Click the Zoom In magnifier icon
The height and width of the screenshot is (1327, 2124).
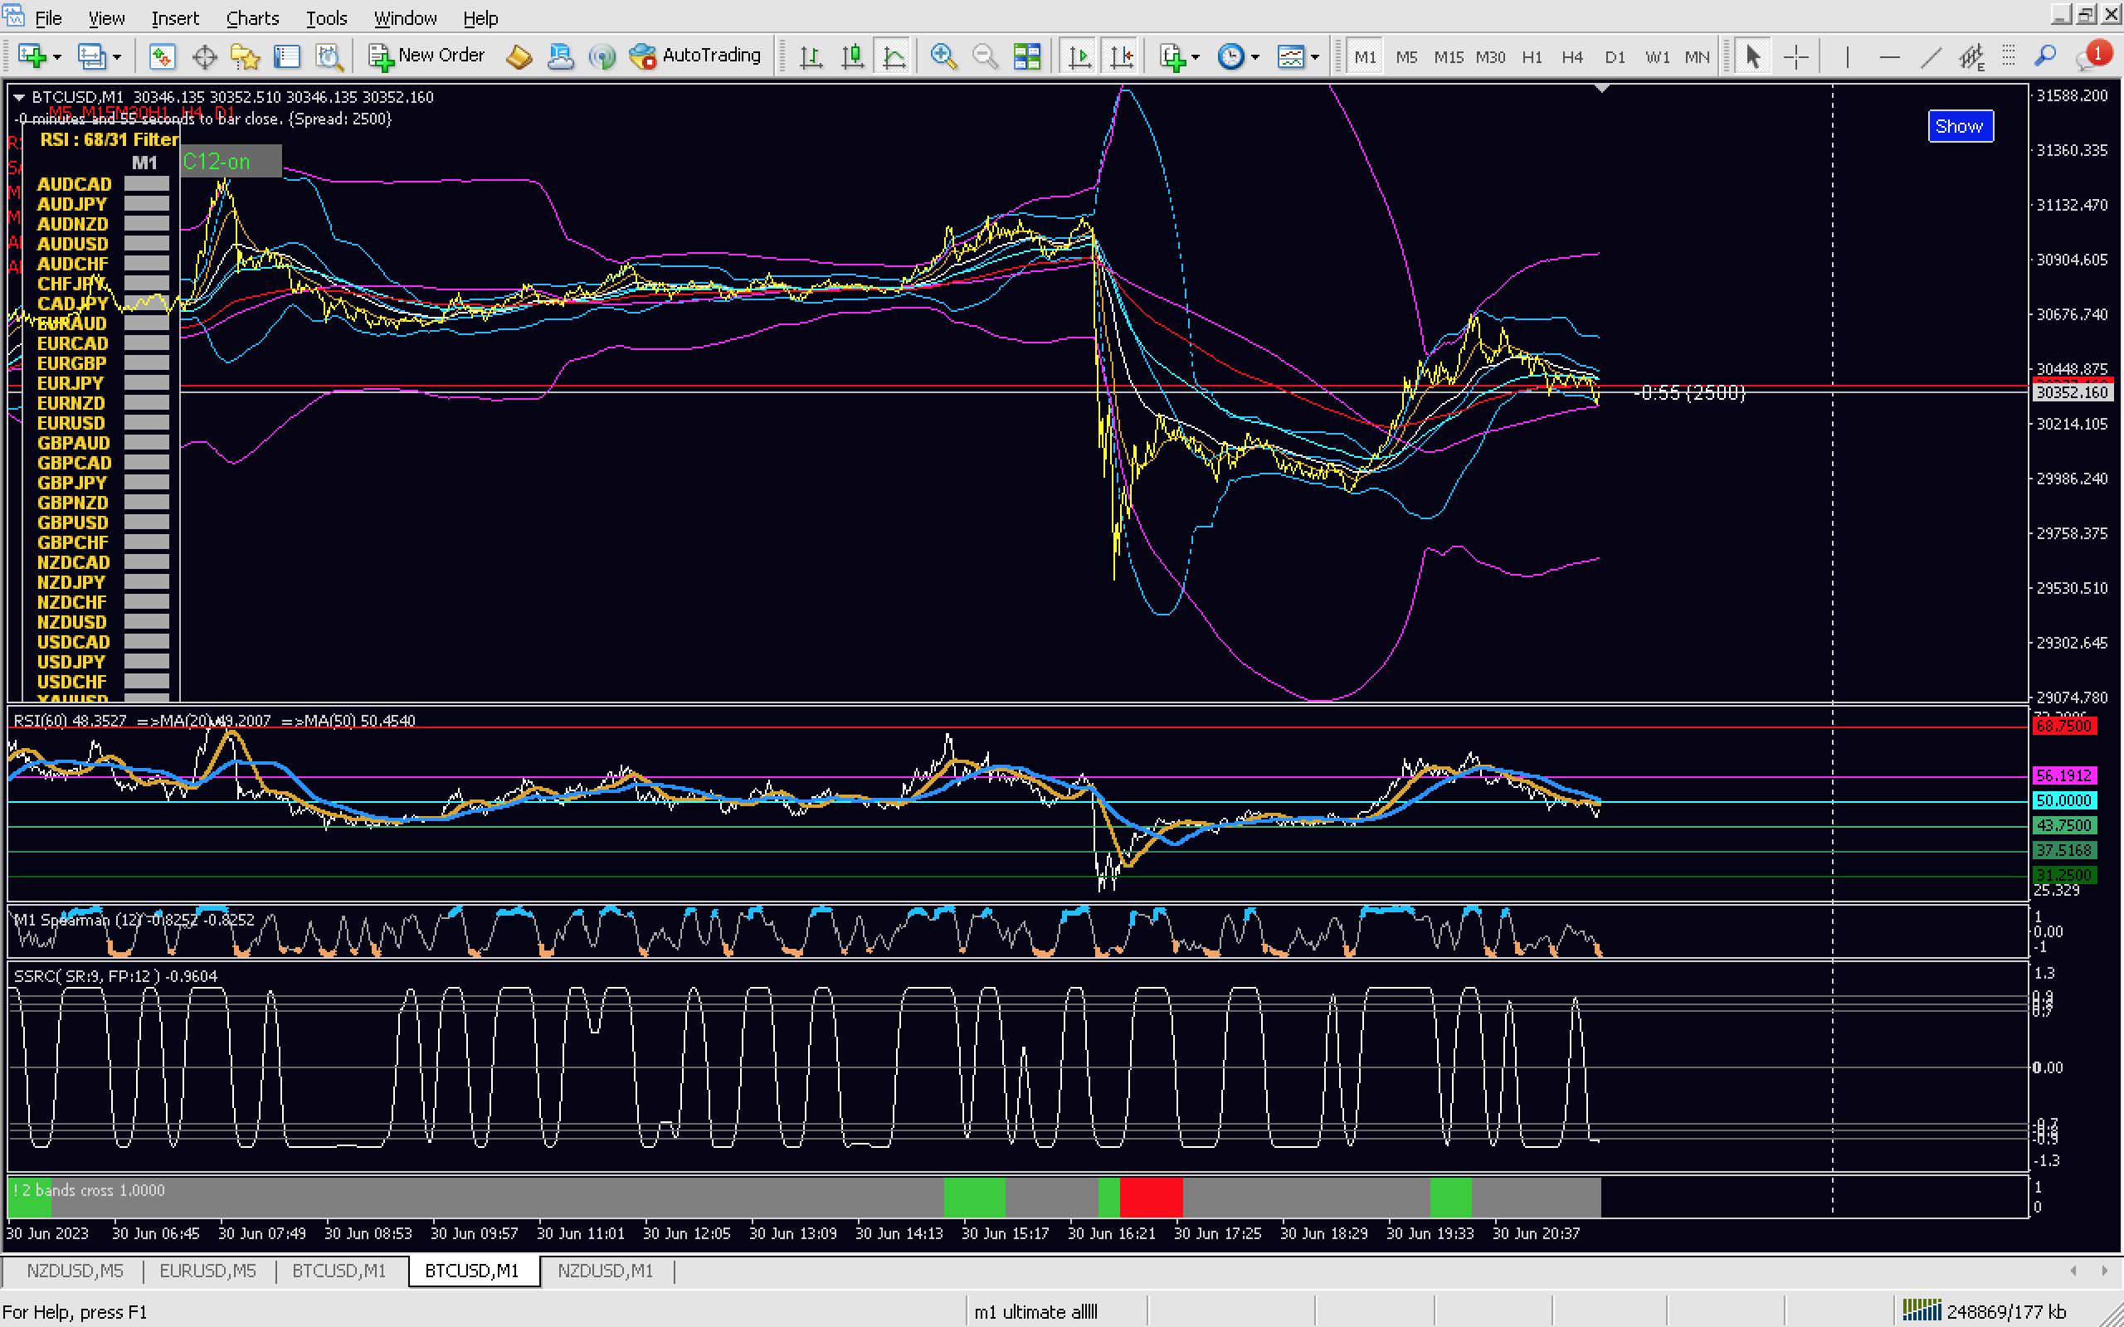click(x=943, y=57)
